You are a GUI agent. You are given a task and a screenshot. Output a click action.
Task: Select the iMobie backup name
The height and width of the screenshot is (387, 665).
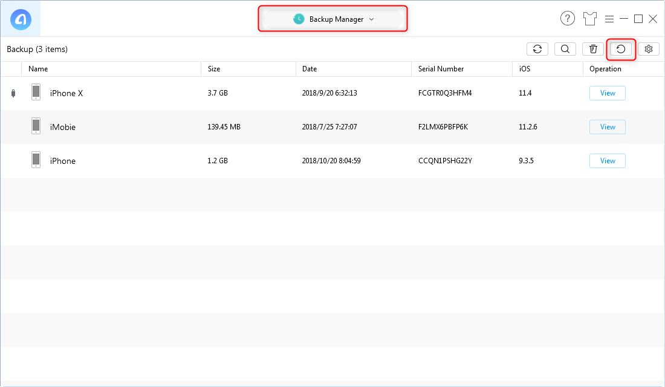coord(63,128)
